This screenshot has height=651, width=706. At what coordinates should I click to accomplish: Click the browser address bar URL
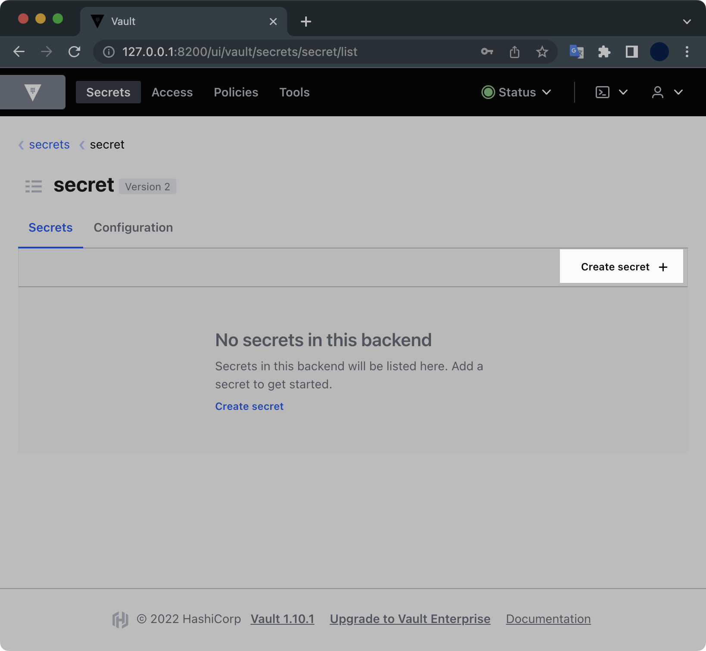(240, 52)
